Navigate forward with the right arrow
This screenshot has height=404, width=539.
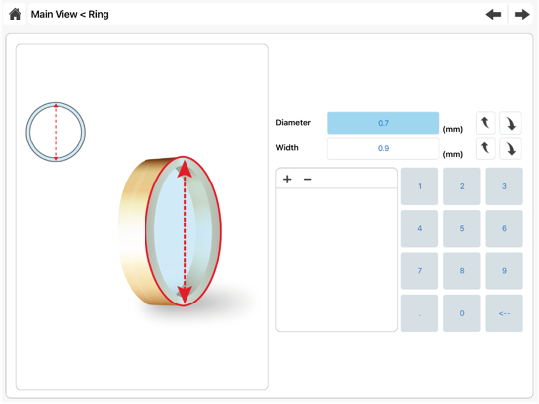pos(521,15)
